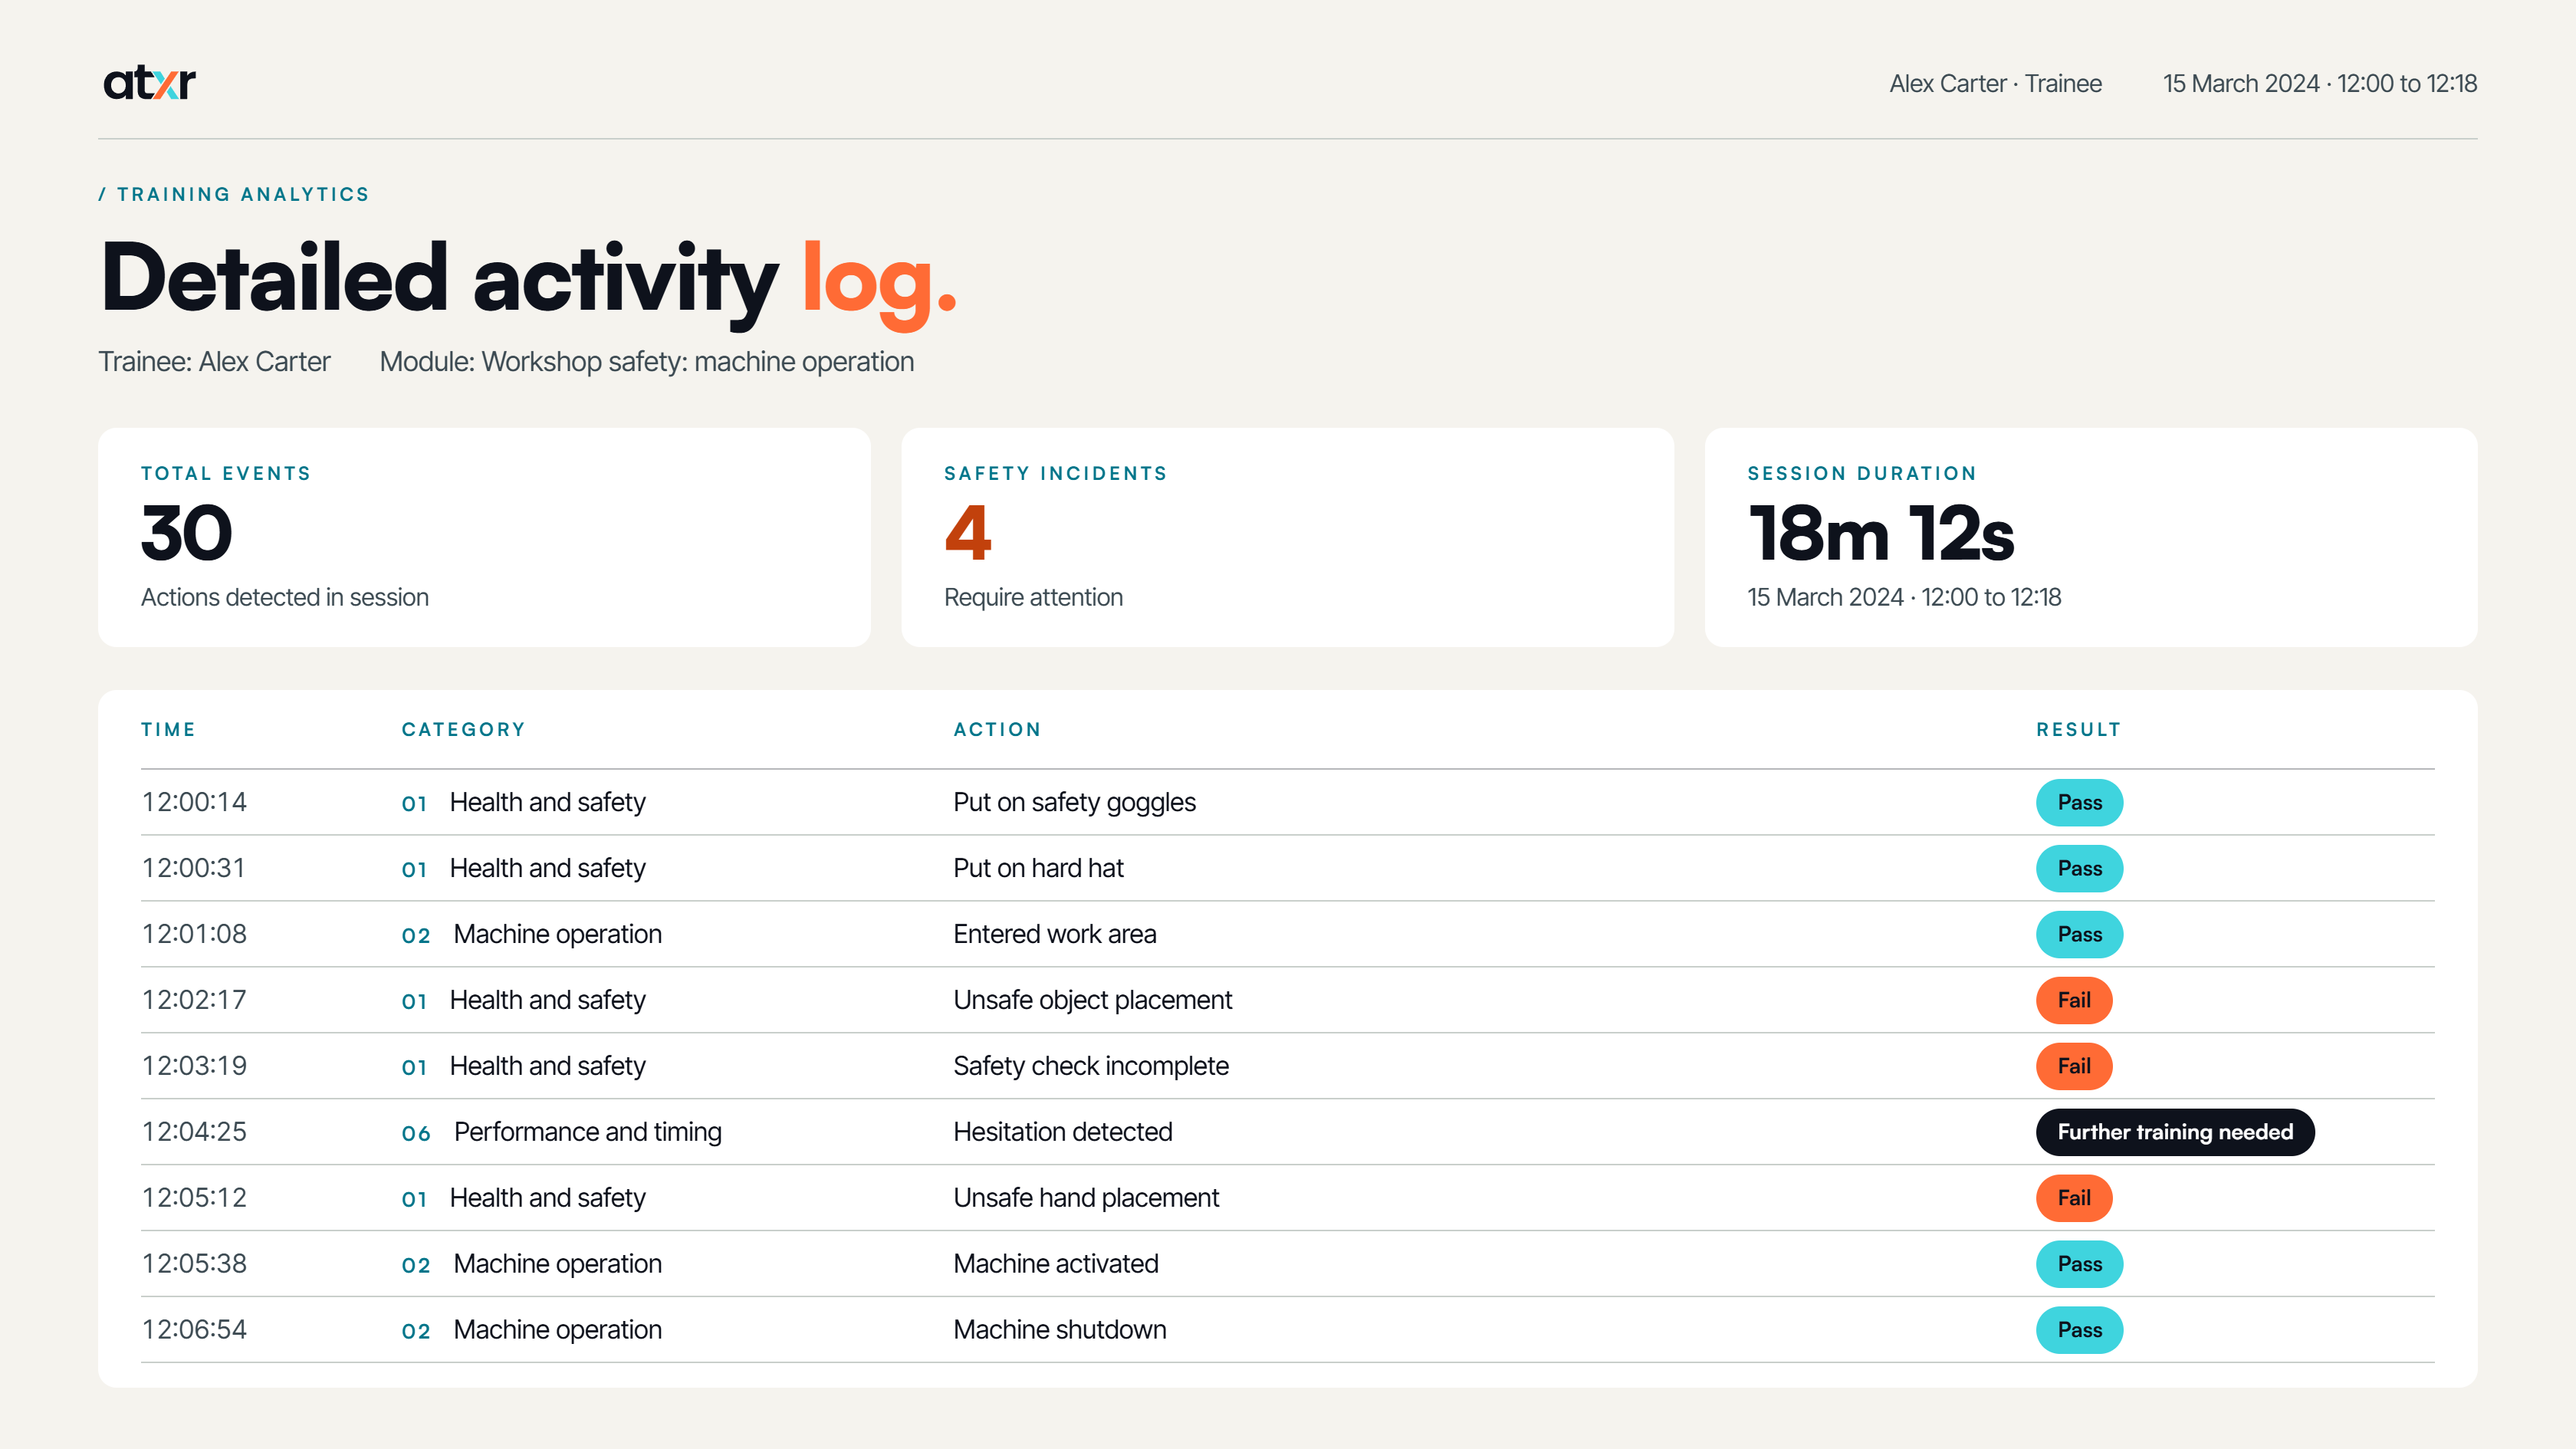This screenshot has height=1449, width=2576.
Task: Click the header date 15 March 2024 · 12:00 to 12:18
Action: point(2320,84)
